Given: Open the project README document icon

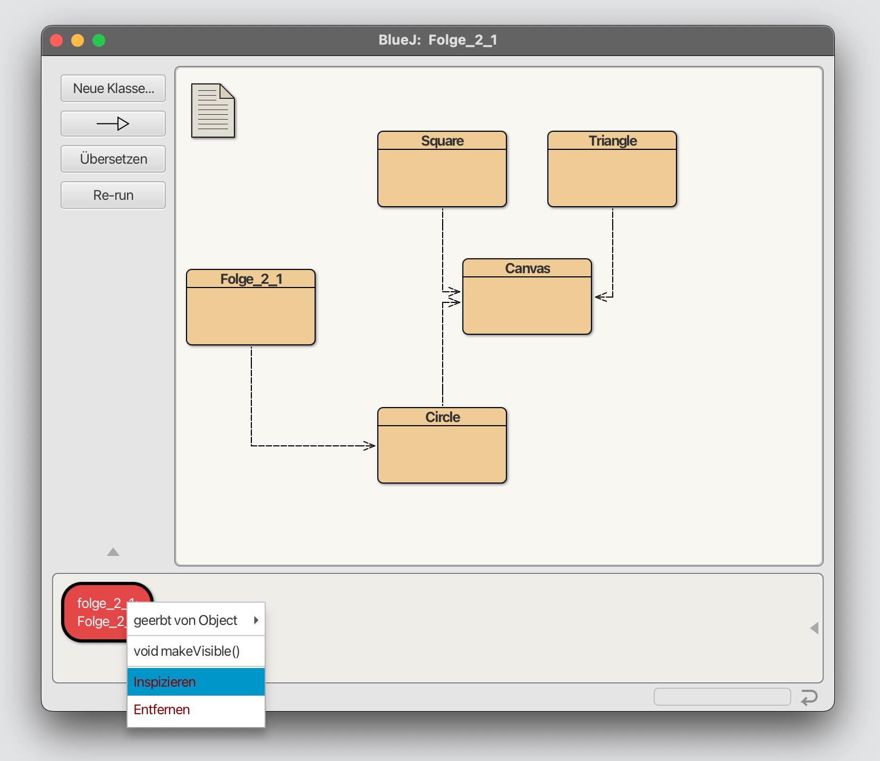Looking at the screenshot, I should (213, 111).
